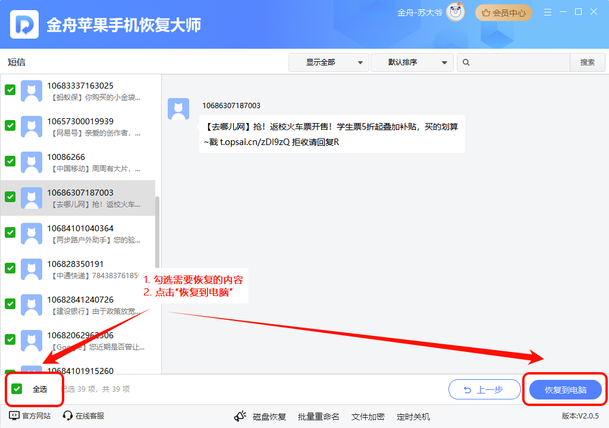Screen dimensions: 609x428
Task: Uncheck the checkbox for 10684101040364
Action: (10, 232)
